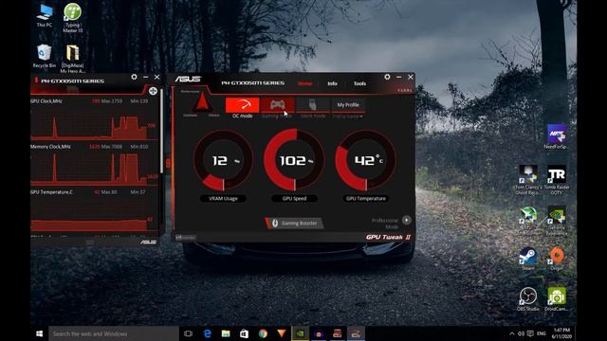Open the clock showing 1:47 PM
The image size is (607, 341).
pyautogui.click(x=561, y=333)
